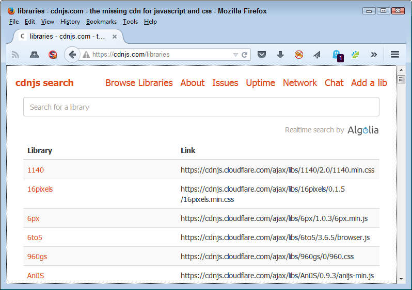Click the 960.css CDN URL

click(x=267, y=257)
